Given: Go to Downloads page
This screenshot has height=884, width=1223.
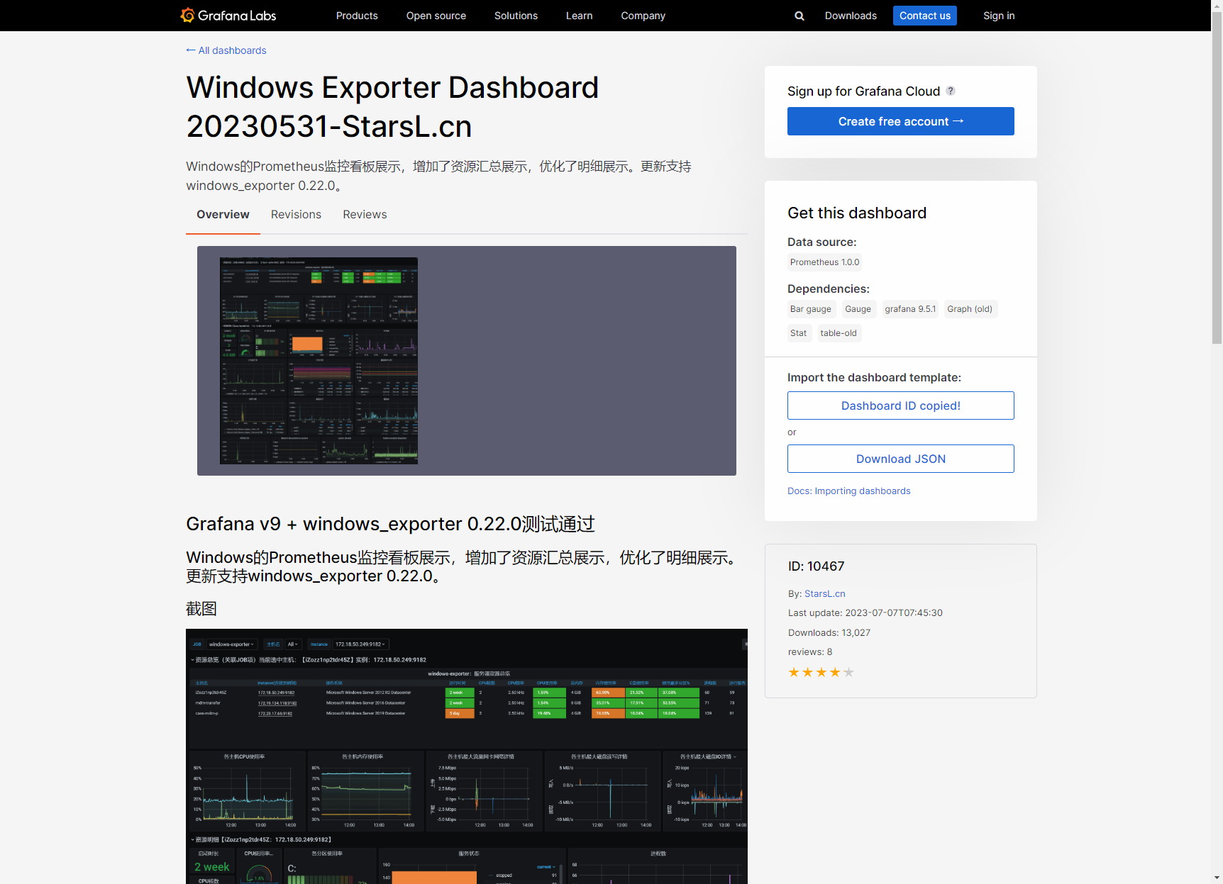Looking at the screenshot, I should (x=851, y=16).
